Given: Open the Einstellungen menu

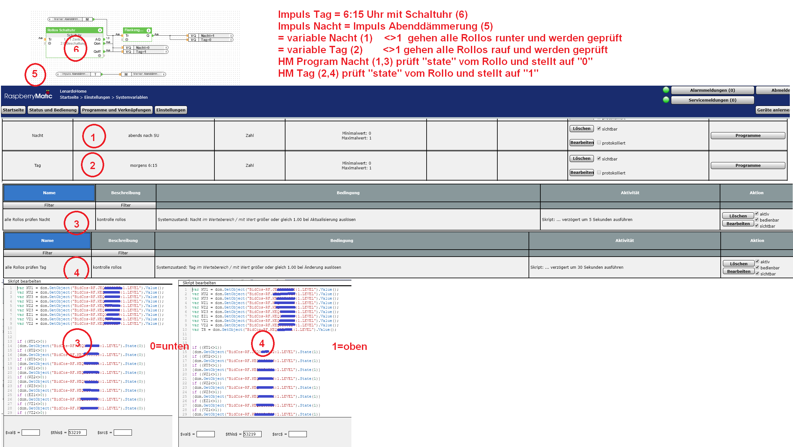Looking at the screenshot, I should coord(171,110).
